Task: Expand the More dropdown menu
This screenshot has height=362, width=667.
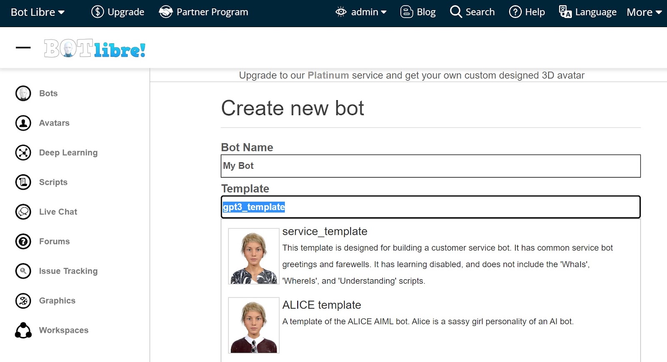Action: coord(644,12)
